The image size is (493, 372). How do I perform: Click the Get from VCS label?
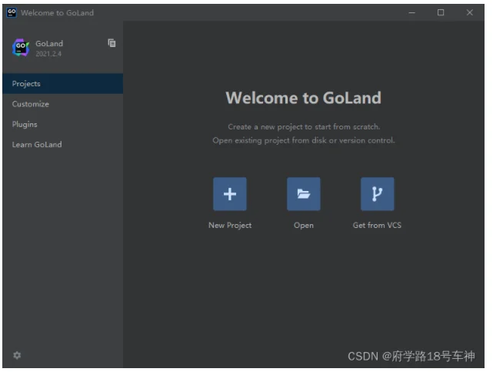tap(377, 225)
